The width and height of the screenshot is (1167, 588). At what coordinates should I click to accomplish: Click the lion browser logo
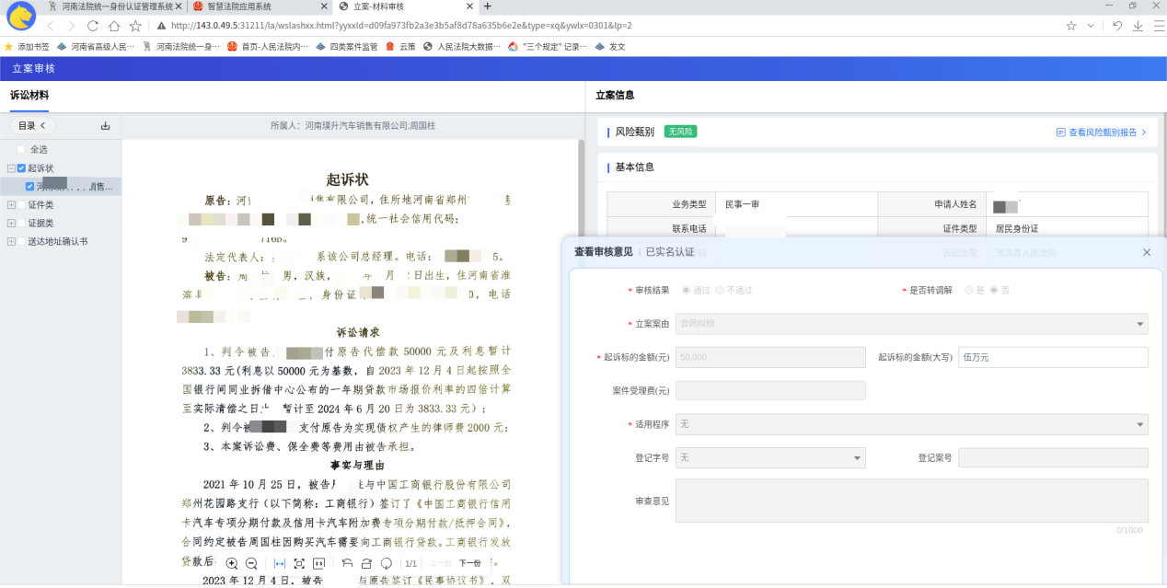[x=19, y=16]
